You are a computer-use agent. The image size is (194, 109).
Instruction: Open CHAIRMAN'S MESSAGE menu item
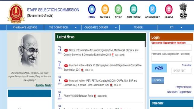tap(25, 27)
